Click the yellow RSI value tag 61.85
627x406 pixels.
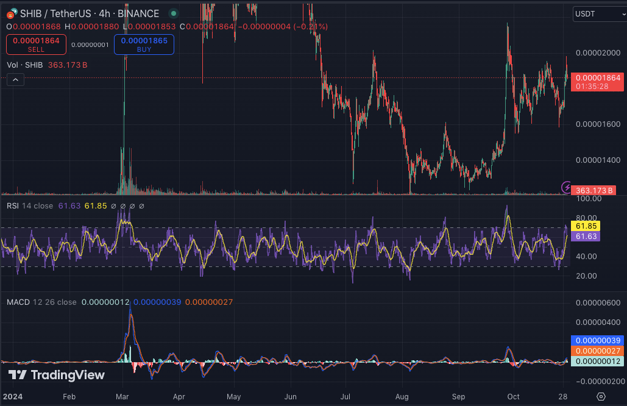pos(586,226)
